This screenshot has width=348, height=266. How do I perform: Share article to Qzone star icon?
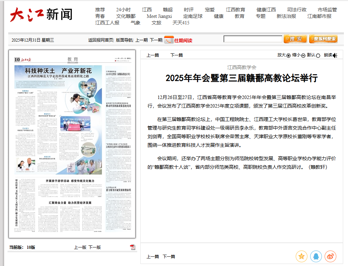tap(302, 256)
